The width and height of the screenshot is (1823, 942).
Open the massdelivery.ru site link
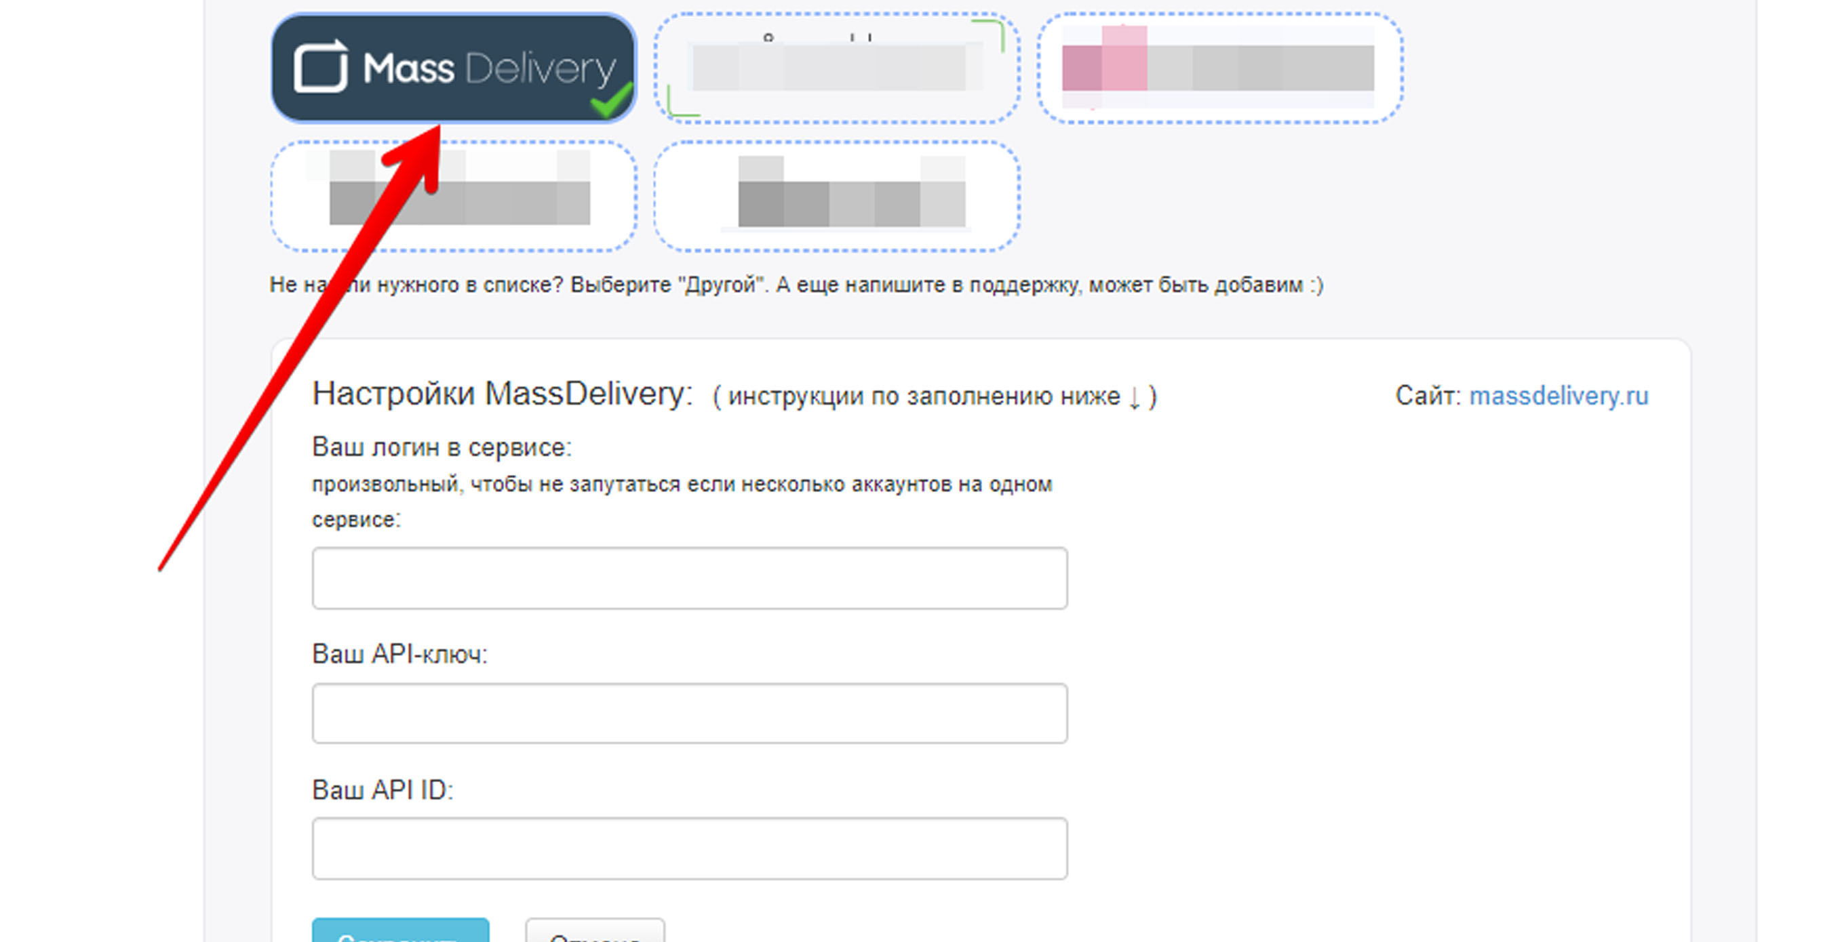(x=1559, y=396)
